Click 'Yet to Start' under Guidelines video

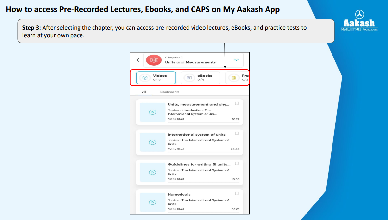point(176,179)
